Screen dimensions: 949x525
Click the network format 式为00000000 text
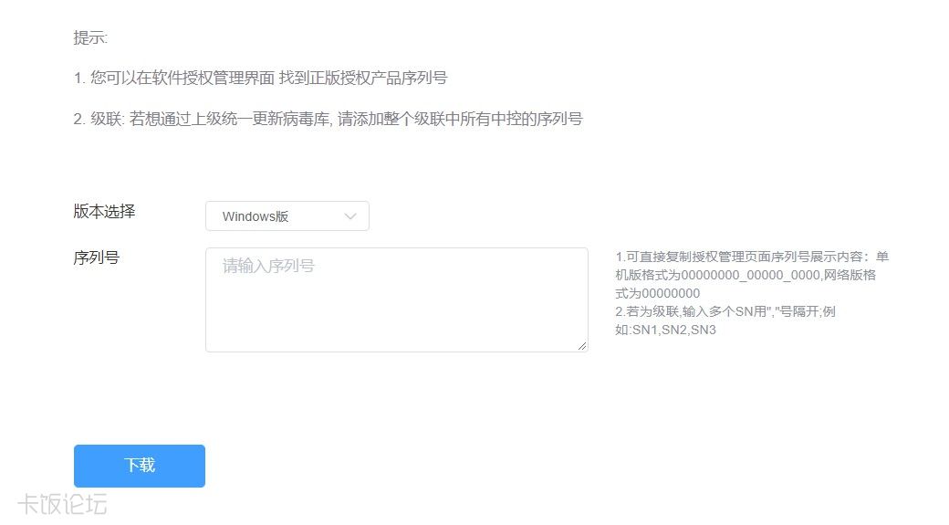point(657,293)
